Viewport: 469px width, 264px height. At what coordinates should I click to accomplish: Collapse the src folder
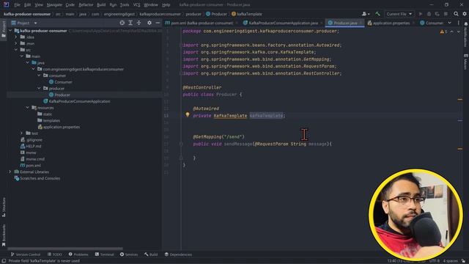pos(16,50)
